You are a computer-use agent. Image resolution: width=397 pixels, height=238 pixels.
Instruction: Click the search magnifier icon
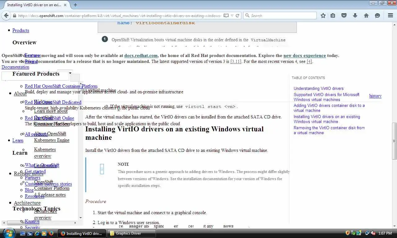coord(248,15)
